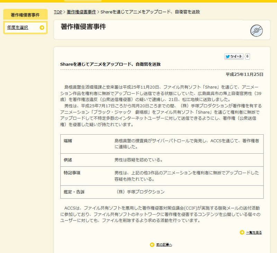
Task: Click the 特記事項 row label in the table
Action: pos(72,172)
